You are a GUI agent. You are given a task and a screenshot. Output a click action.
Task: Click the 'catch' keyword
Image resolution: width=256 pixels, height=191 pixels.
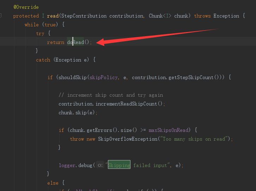pos(43,60)
